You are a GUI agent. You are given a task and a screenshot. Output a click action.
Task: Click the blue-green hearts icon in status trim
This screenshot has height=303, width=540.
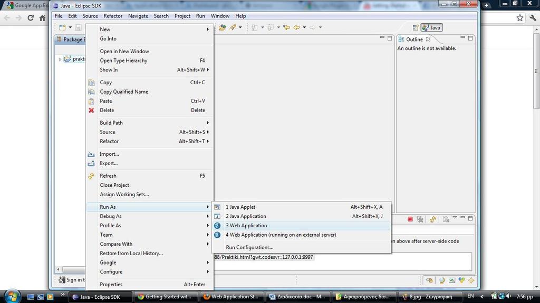pos(461,280)
